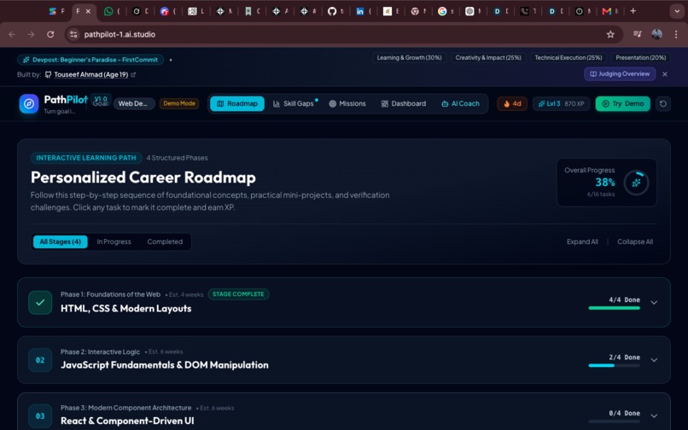This screenshot has height=430, width=688.
Task: Click the Phase 2 2/4 Done progress bar
Action: [615, 365]
